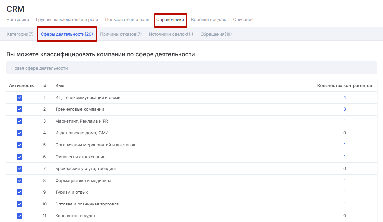Click counterparty count 3 for Тренинговые компании
Screen dimensions: 383x222
pos(344,109)
